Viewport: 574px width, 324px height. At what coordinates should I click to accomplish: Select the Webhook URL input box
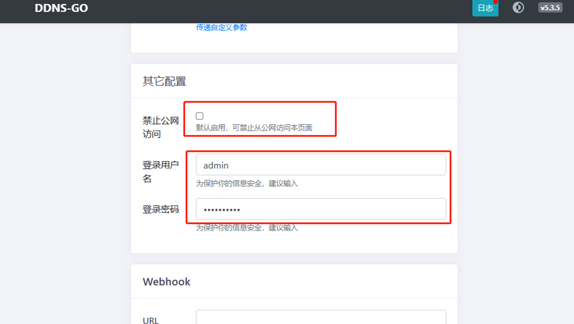tap(321, 318)
